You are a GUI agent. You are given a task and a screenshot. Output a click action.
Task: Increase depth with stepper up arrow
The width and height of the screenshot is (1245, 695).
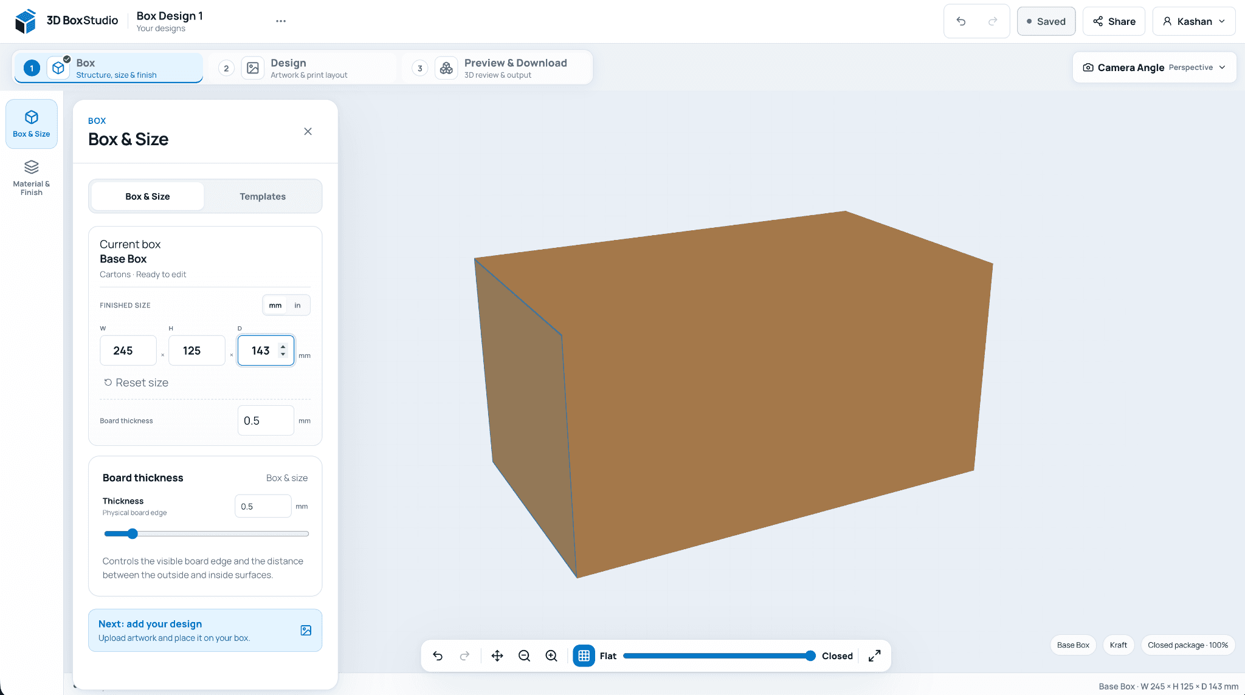283,347
